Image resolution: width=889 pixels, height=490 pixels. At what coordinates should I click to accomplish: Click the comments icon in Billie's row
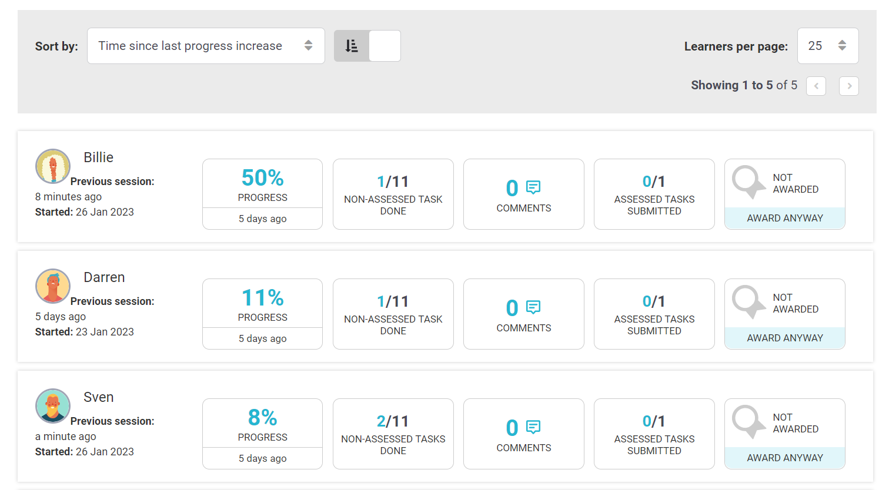533,187
